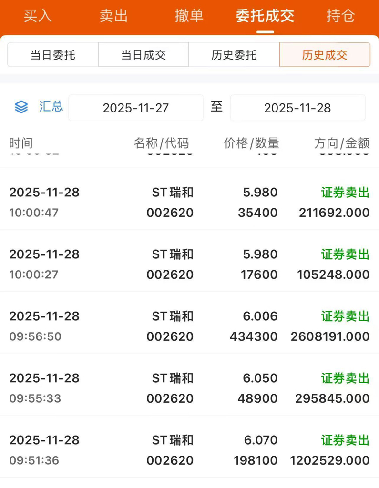
Task: Show 当日委托 records
Action: 52,55
